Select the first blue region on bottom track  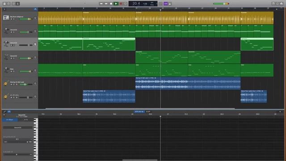tap(109, 96)
